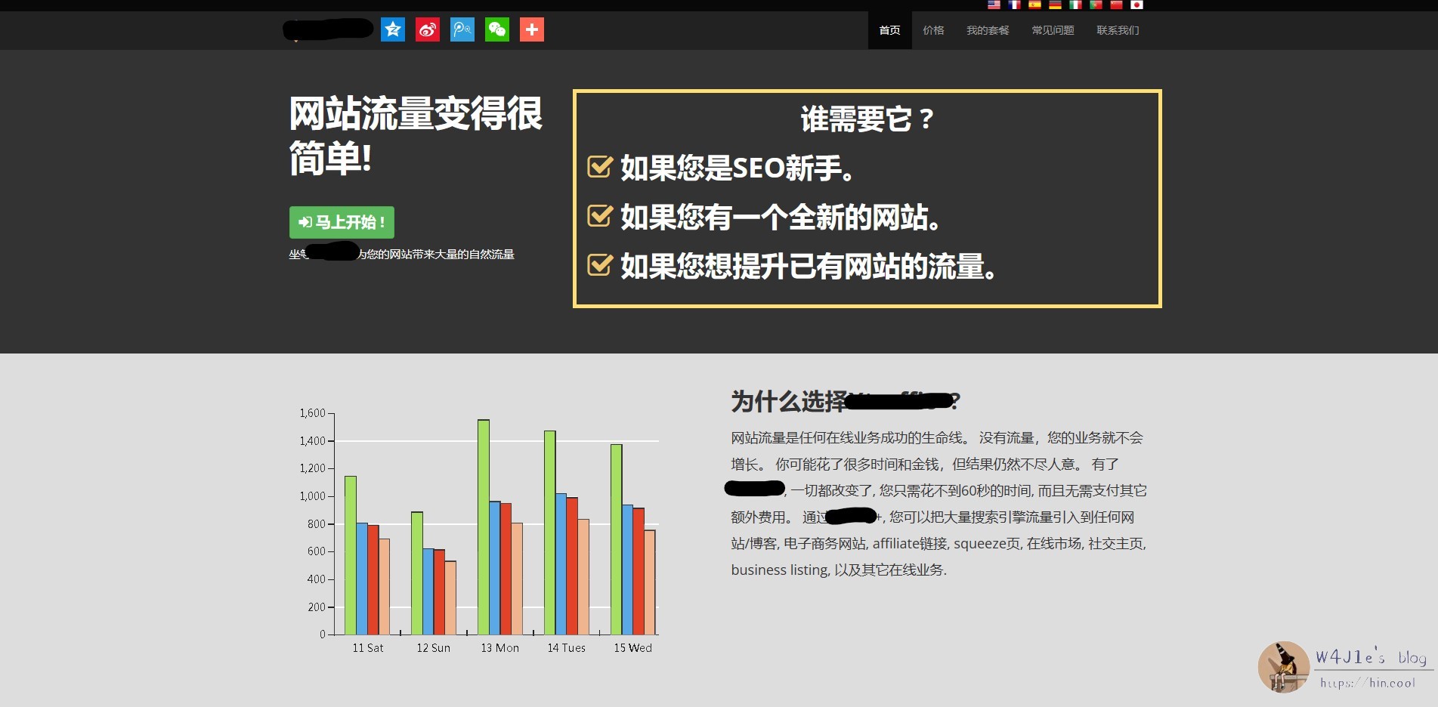Check the '提升已有网站的流量' checkmark item
Screen dimensions: 1438x707
(x=600, y=266)
